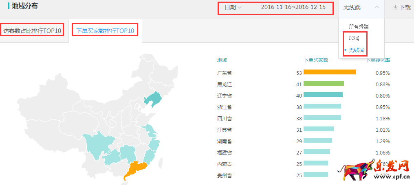Screen dimensions: 414x185
Task: Switch to 访客数占比排行TOP10 tab
Action: coord(32,31)
